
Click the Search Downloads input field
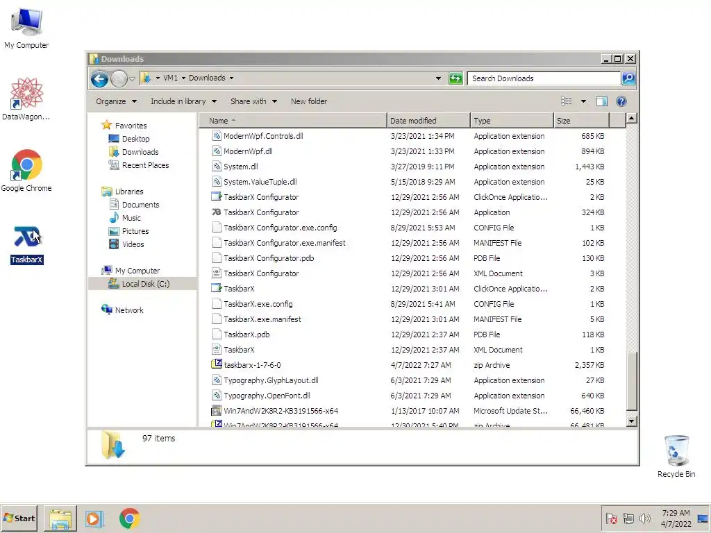point(544,78)
